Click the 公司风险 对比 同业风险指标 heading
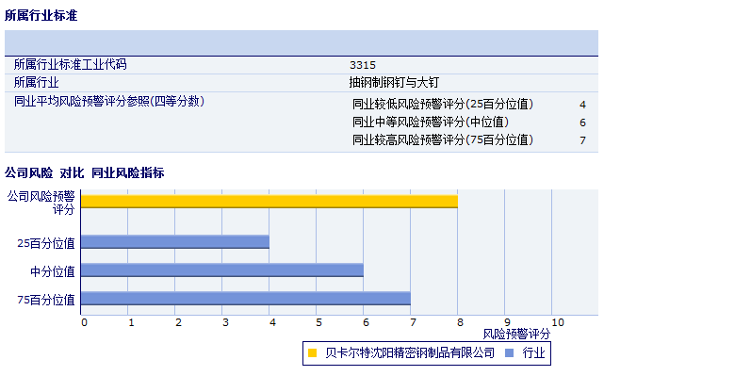 [x=84, y=172]
